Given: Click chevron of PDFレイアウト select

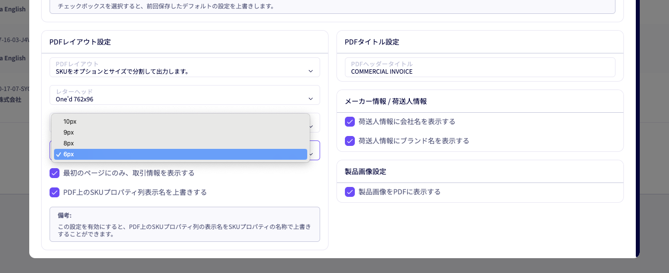Looking at the screenshot, I should 311,71.
